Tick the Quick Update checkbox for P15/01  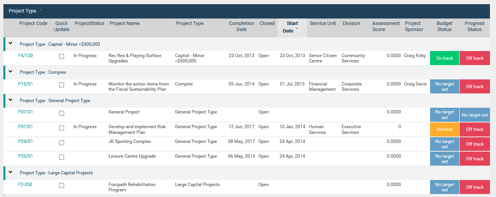coord(61,85)
